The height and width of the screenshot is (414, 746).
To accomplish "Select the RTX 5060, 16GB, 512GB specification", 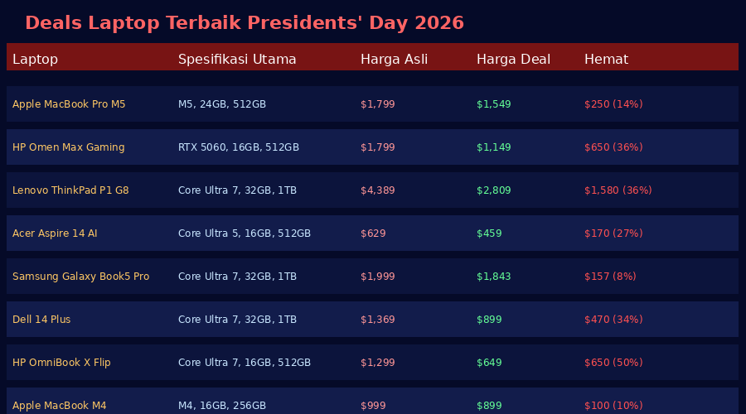I will (x=238, y=147).
